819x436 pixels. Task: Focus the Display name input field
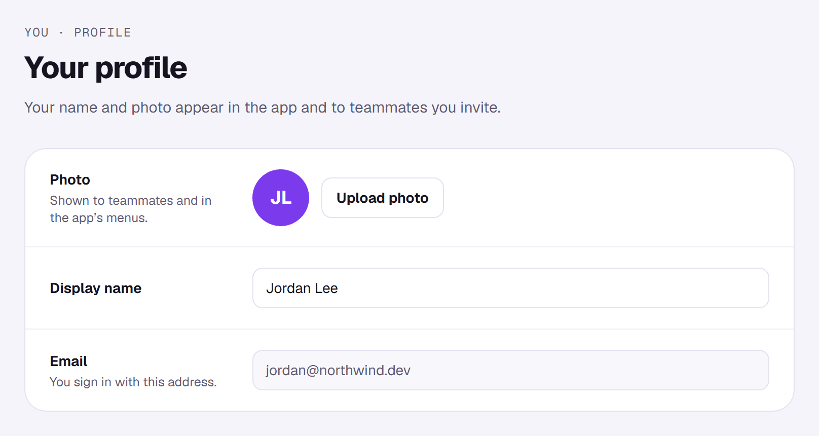pos(511,288)
